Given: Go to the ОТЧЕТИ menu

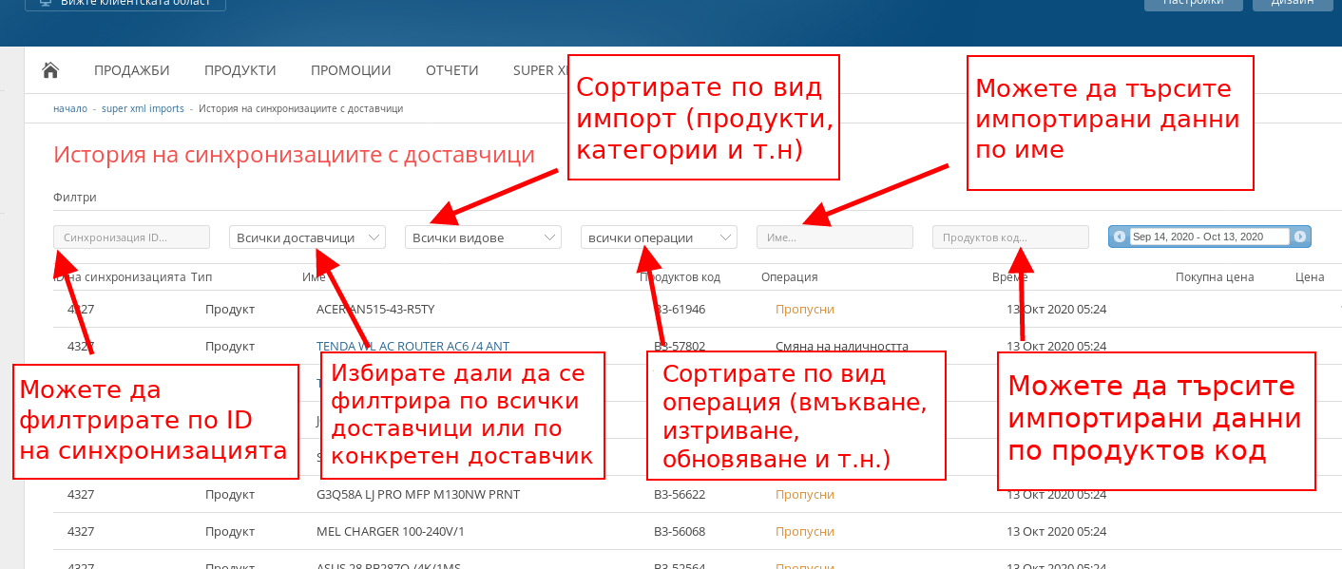Looking at the screenshot, I should click(x=451, y=70).
